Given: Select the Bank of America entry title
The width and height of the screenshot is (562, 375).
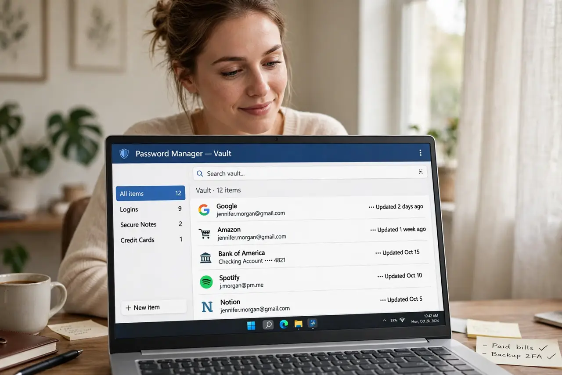Looking at the screenshot, I should 241,253.
